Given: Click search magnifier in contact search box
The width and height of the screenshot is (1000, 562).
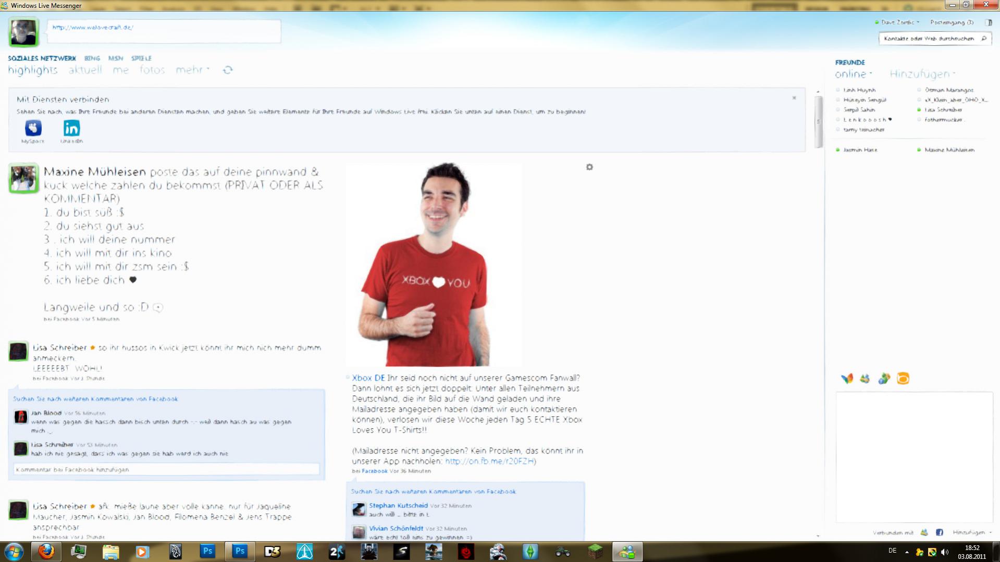Looking at the screenshot, I should [x=984, y=39].
